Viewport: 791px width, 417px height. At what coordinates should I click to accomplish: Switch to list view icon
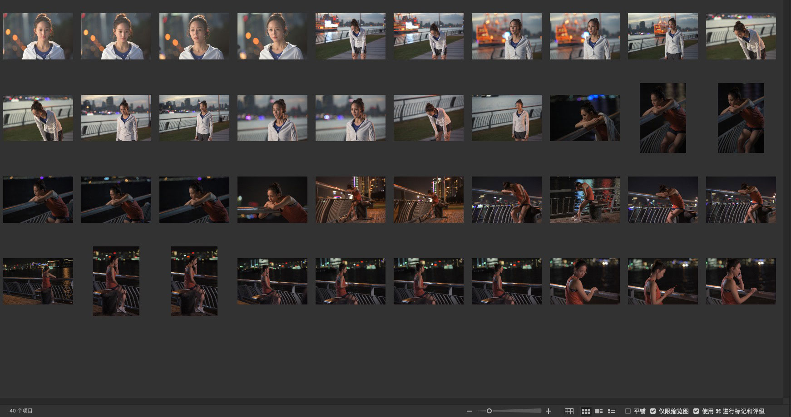coord(612,411)
